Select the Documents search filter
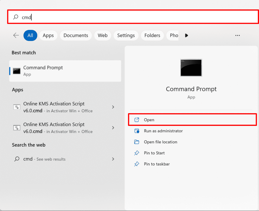The height and width of the screenshot is (211, 259). 76,35
